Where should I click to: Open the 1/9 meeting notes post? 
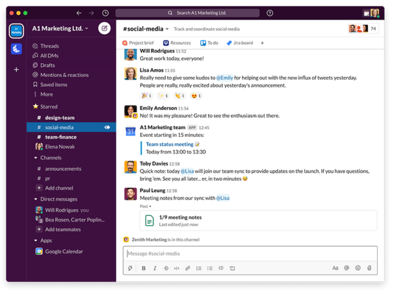(258, 221)
